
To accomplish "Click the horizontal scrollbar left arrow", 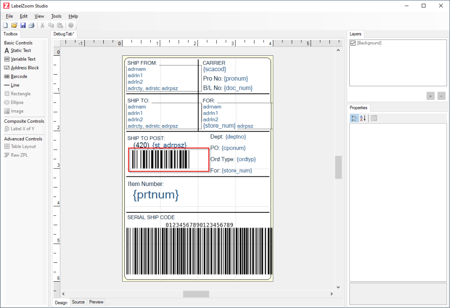I will pyautogui.click(x=63, y=294).
